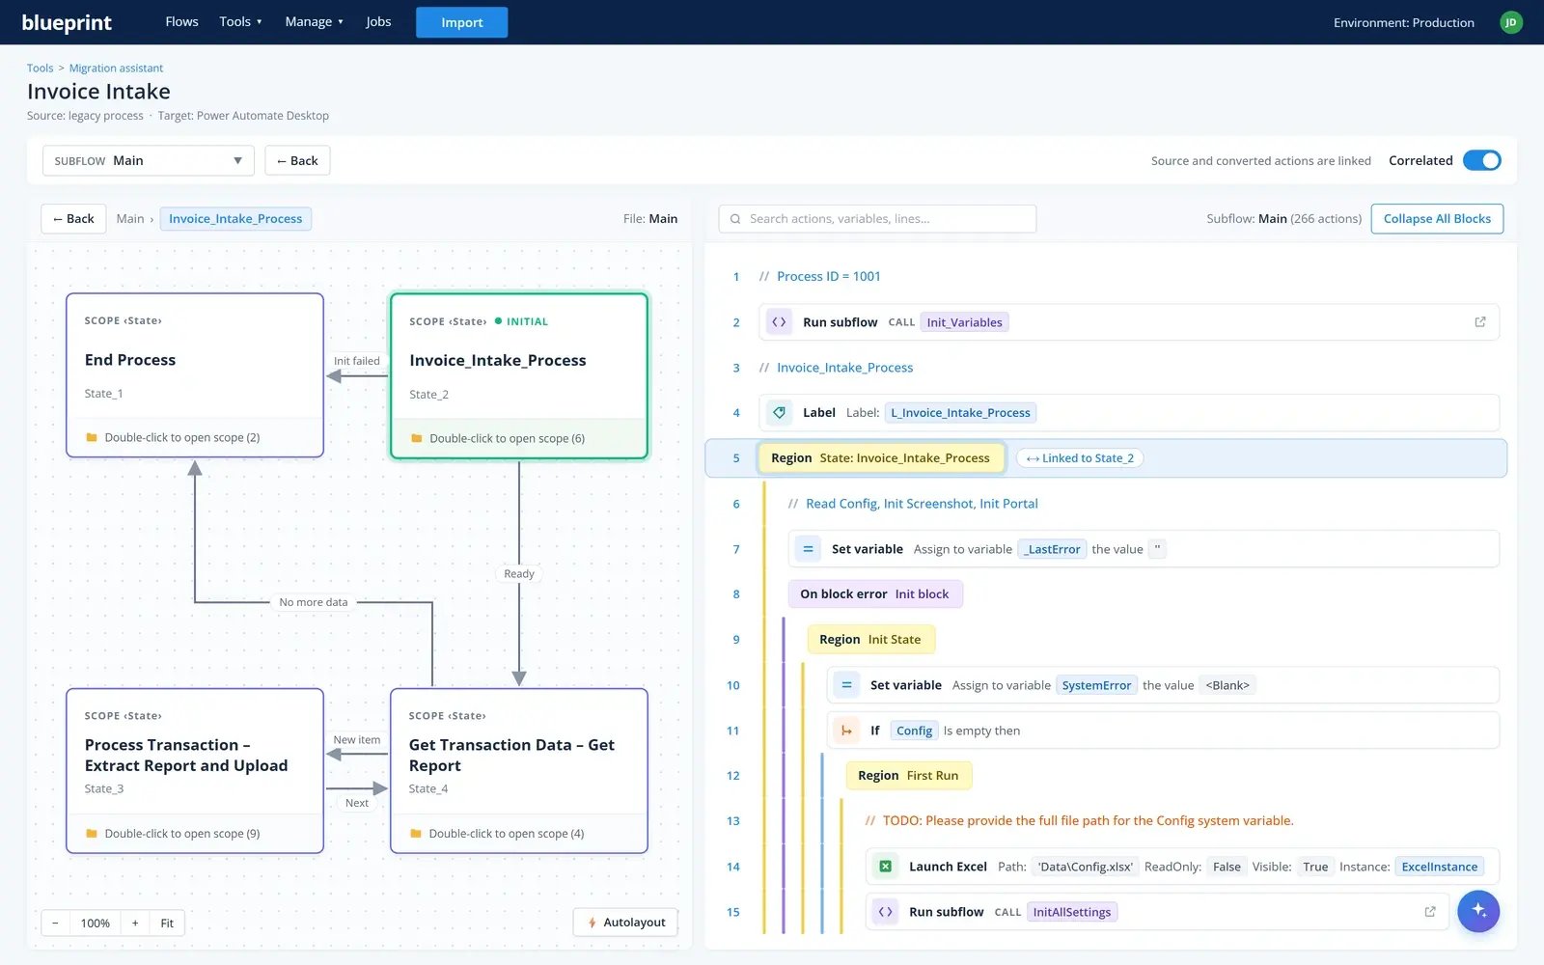Click the search actions input field
This screenshot has height=965, width=1544.
click(x=877, y=219)
